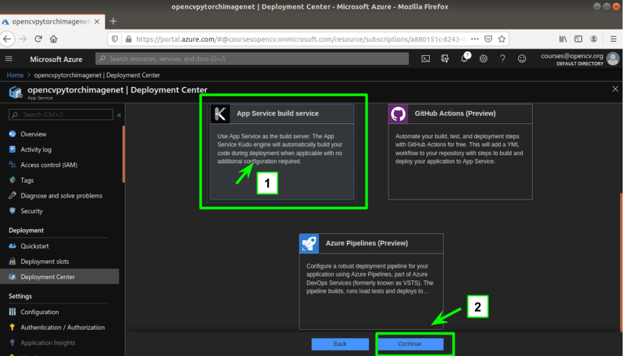Click the content pane vertical scrollbar
The height and width of the screenshot is (356, 626).
click(x=621, y=262)
